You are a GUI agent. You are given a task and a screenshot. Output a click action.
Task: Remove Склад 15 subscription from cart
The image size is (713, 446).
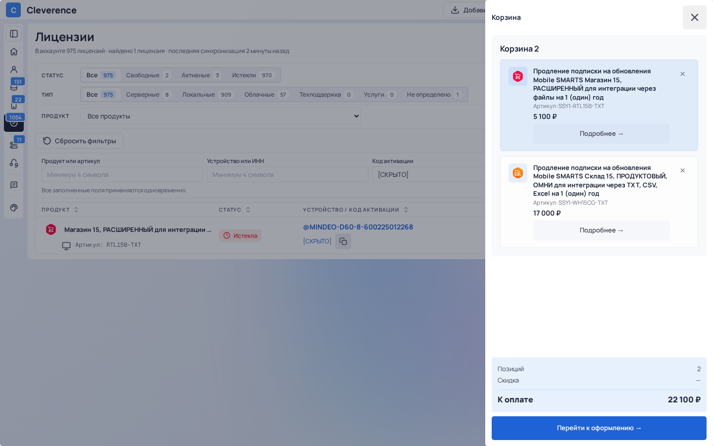click(x=682, y=170)
